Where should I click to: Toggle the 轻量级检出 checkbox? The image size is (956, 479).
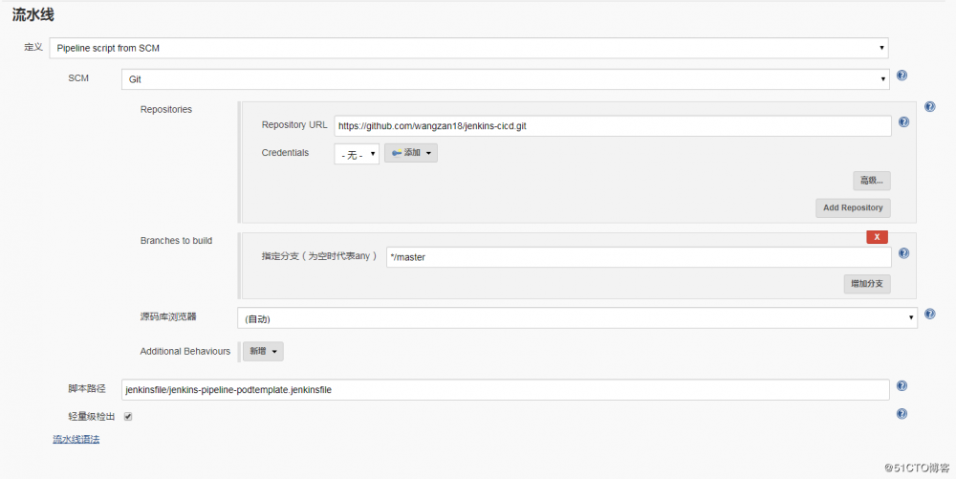pyautogui.click(x=128, y=417)
